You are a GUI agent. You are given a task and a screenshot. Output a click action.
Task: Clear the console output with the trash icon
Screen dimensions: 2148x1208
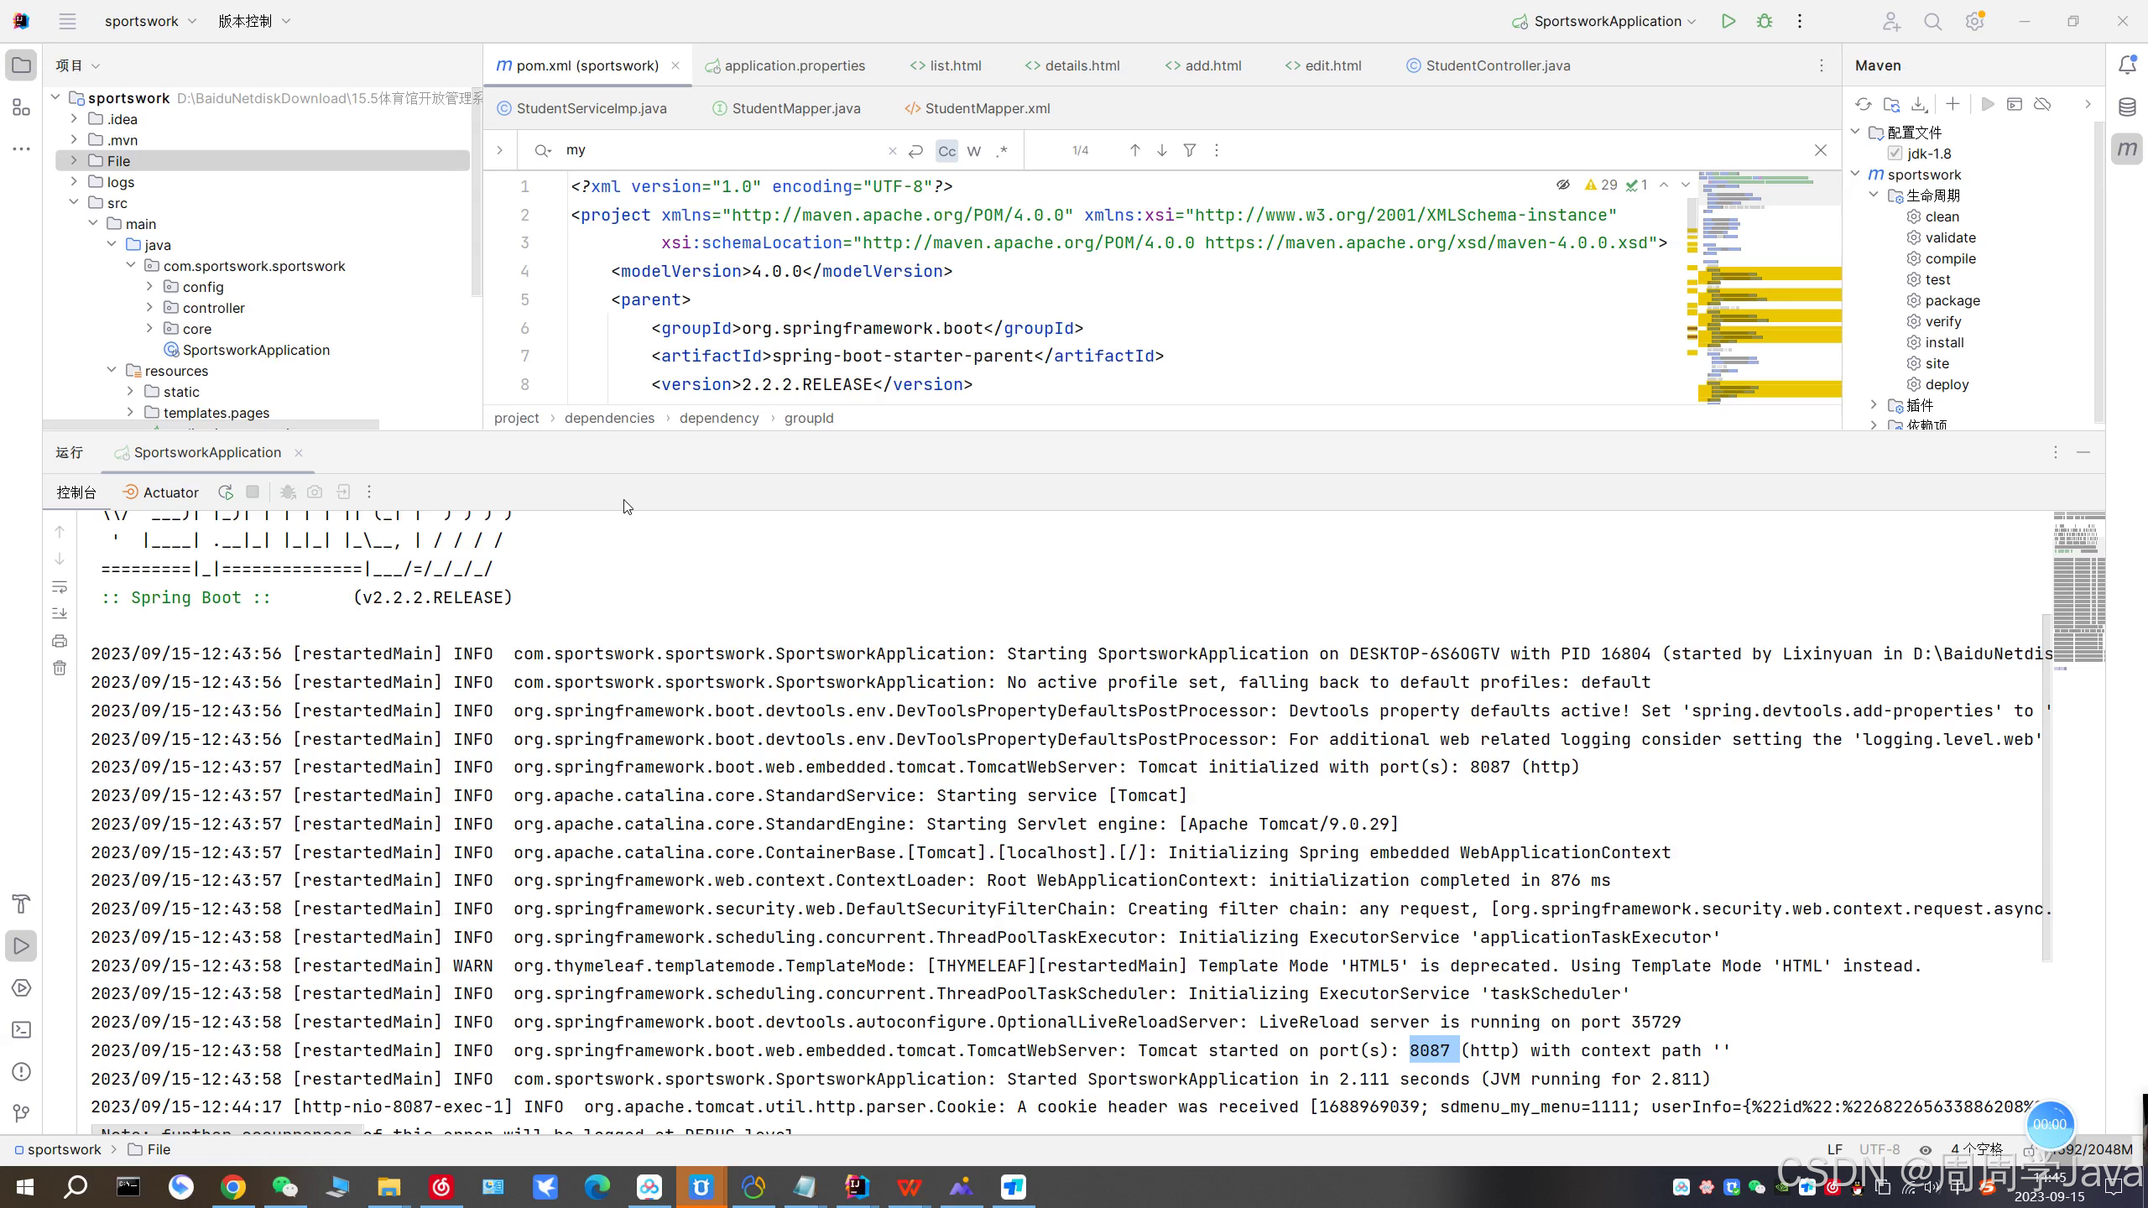click(x=60, y=669)
